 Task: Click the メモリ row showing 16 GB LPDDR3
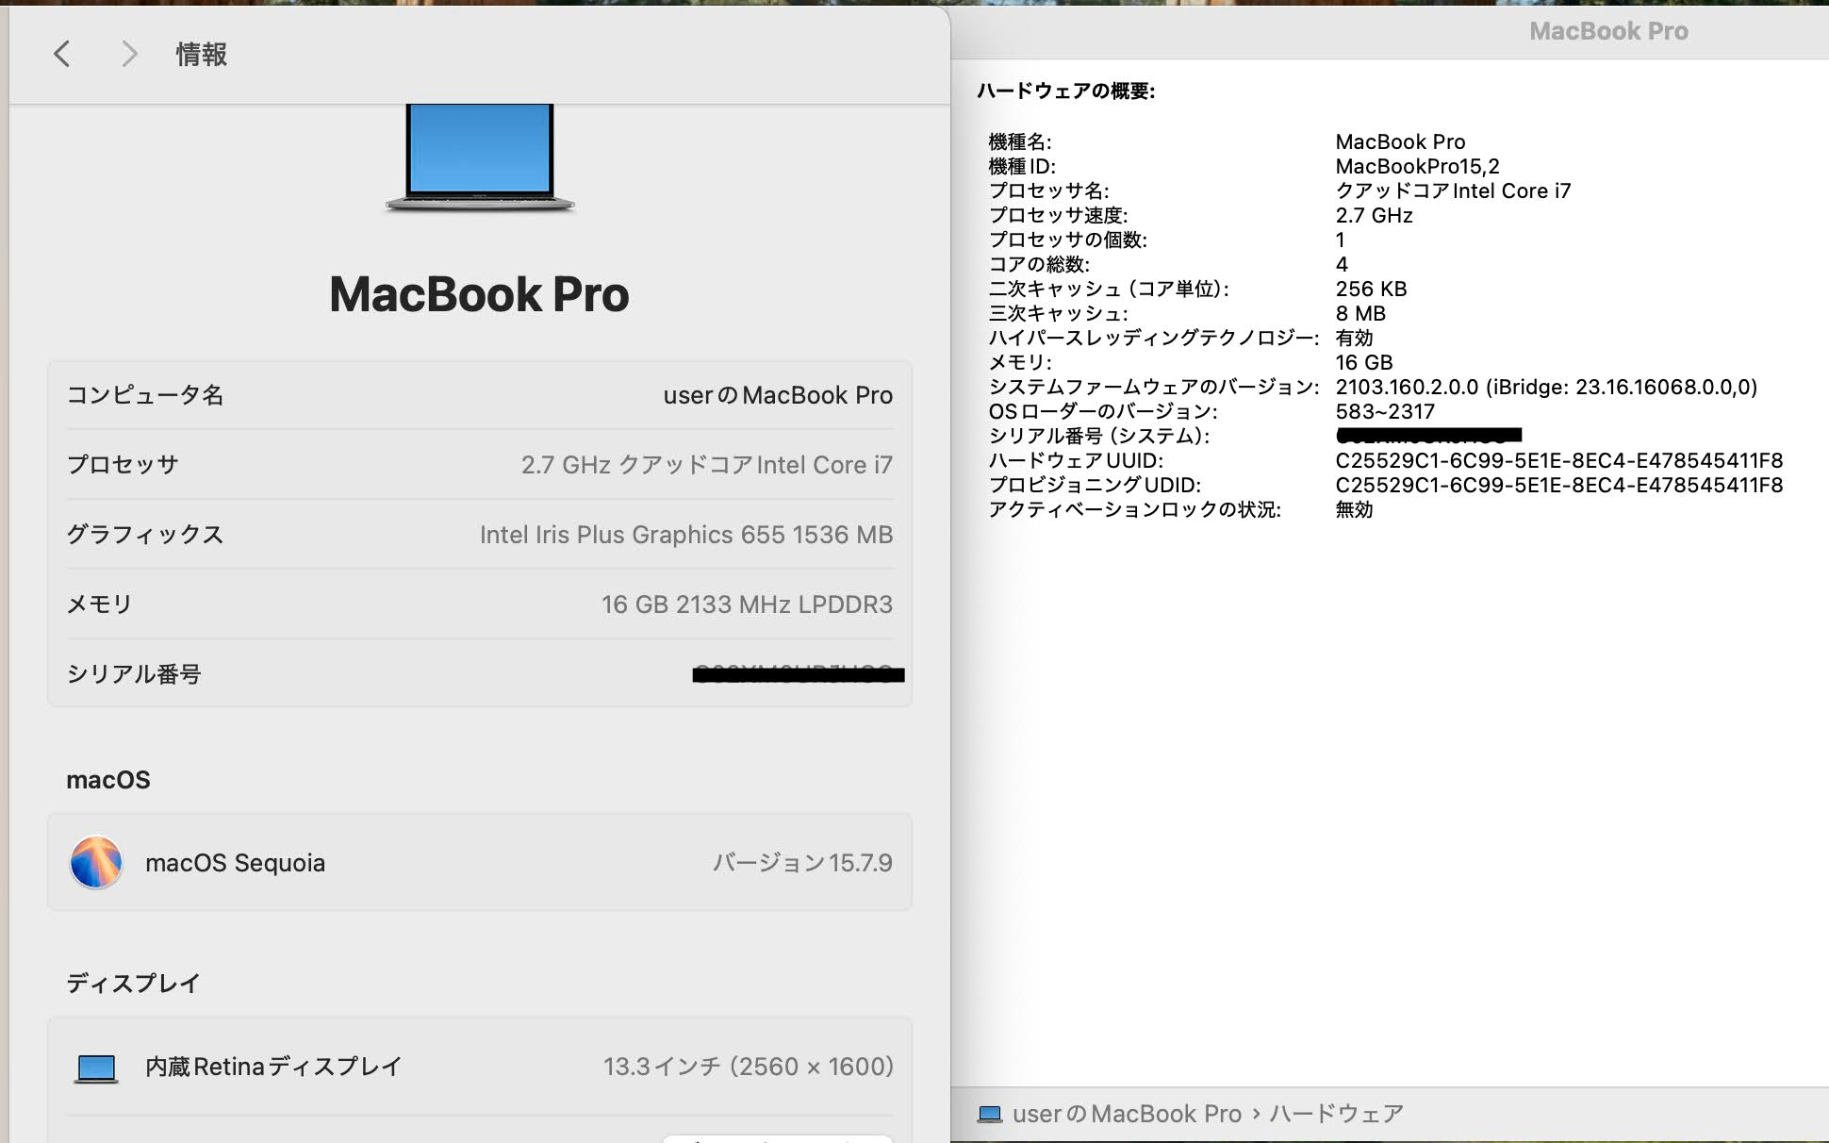click(x=480, y=605)
